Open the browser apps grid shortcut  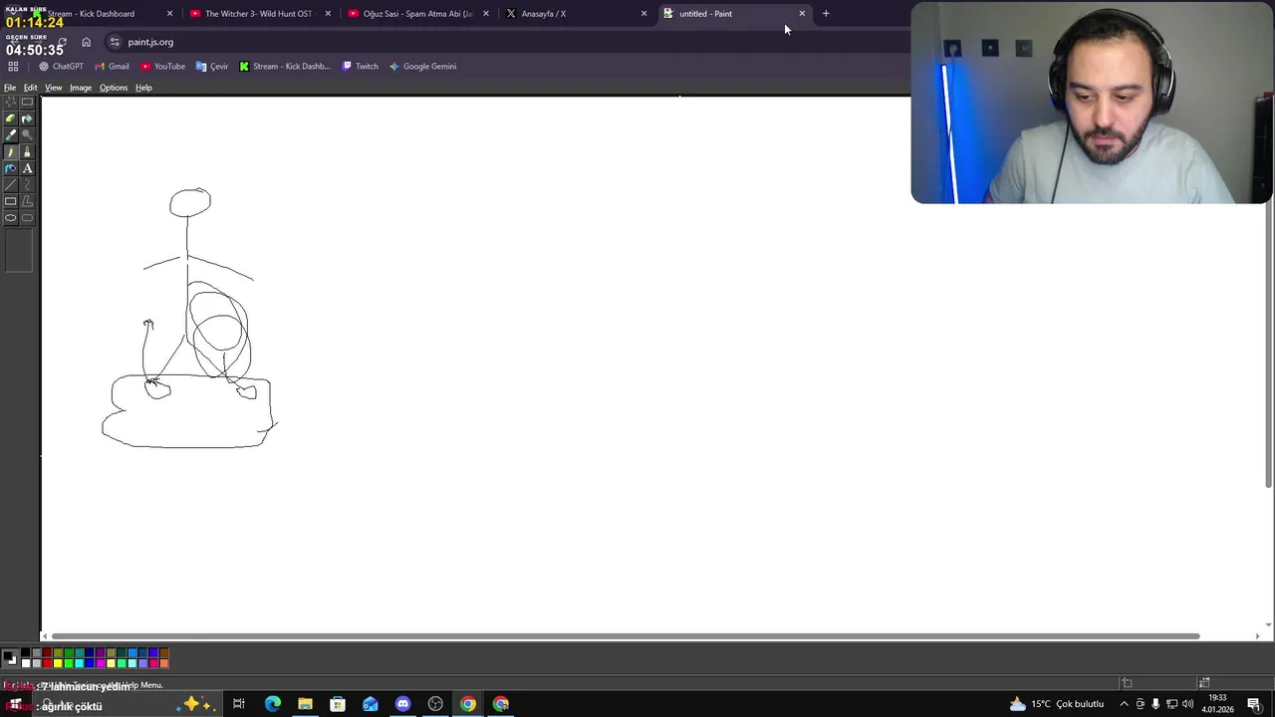(13, 67)
